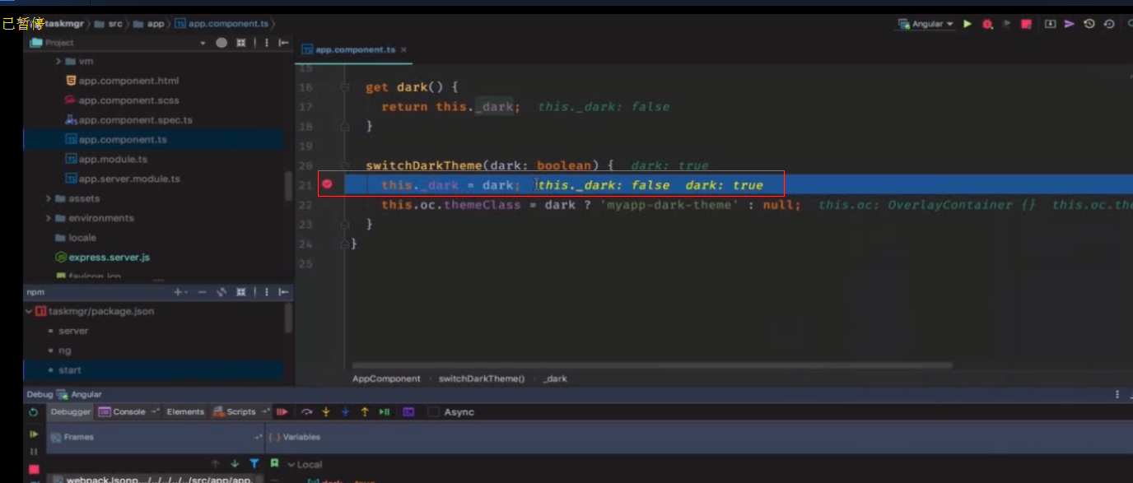1133x483 pixels.
Task: Click the purple push/commit arrow icon
Action: (x=1070, y=24)
